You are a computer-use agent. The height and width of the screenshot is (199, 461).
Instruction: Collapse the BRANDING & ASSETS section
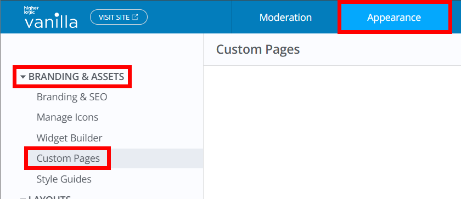pyautogui.click(x=72, y=77)
